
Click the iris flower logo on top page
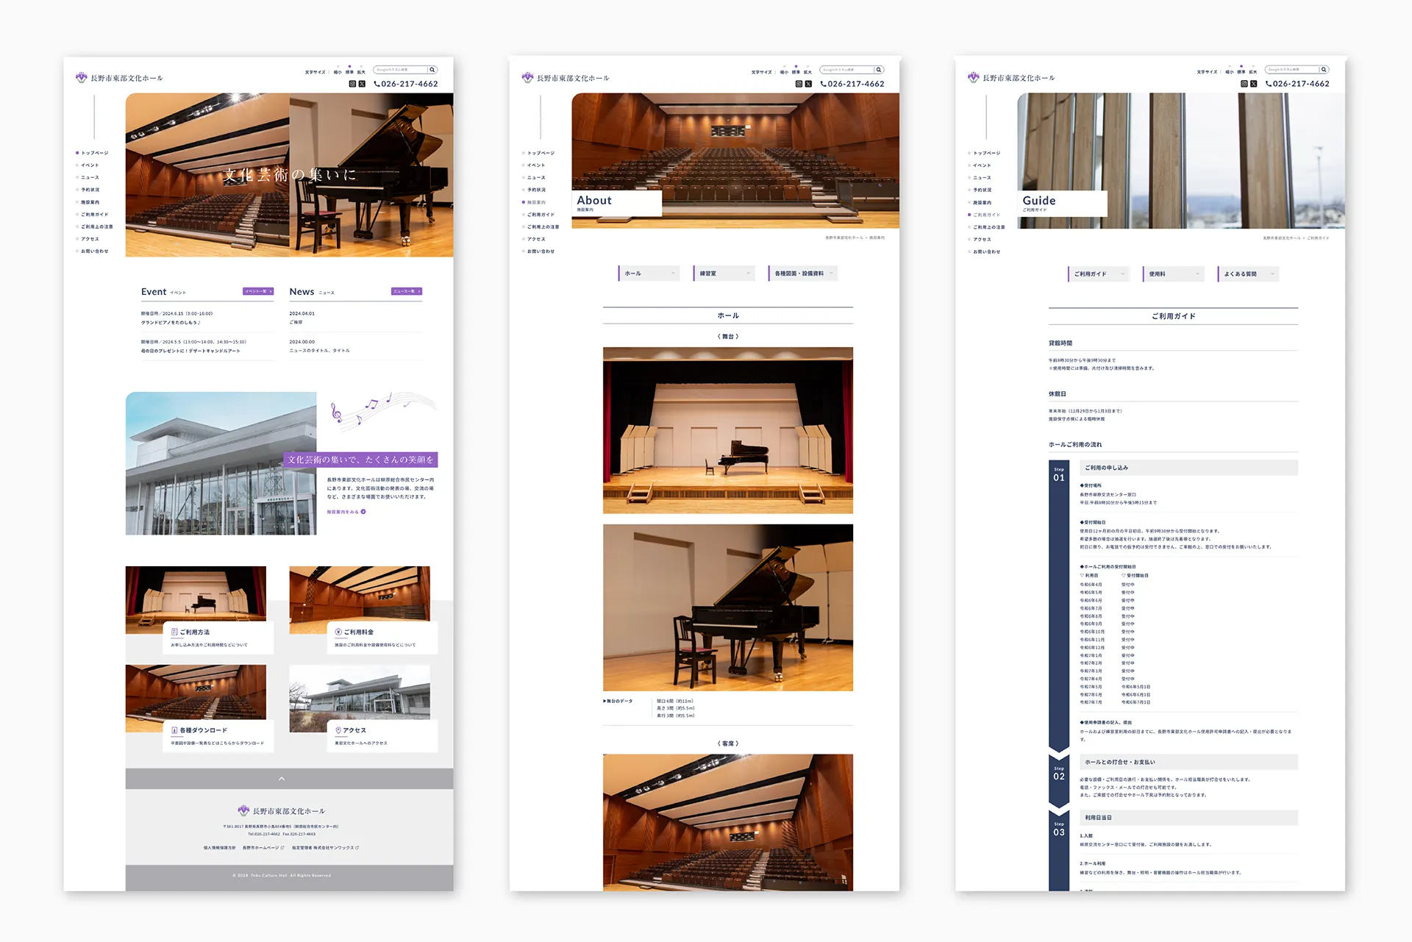pos(82,77)
